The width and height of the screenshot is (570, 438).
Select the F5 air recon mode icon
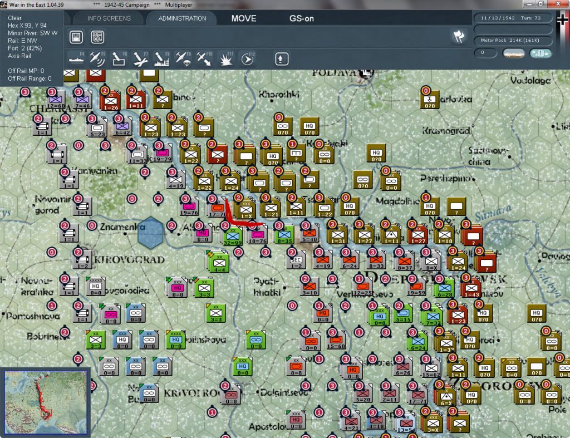[97, 59]
